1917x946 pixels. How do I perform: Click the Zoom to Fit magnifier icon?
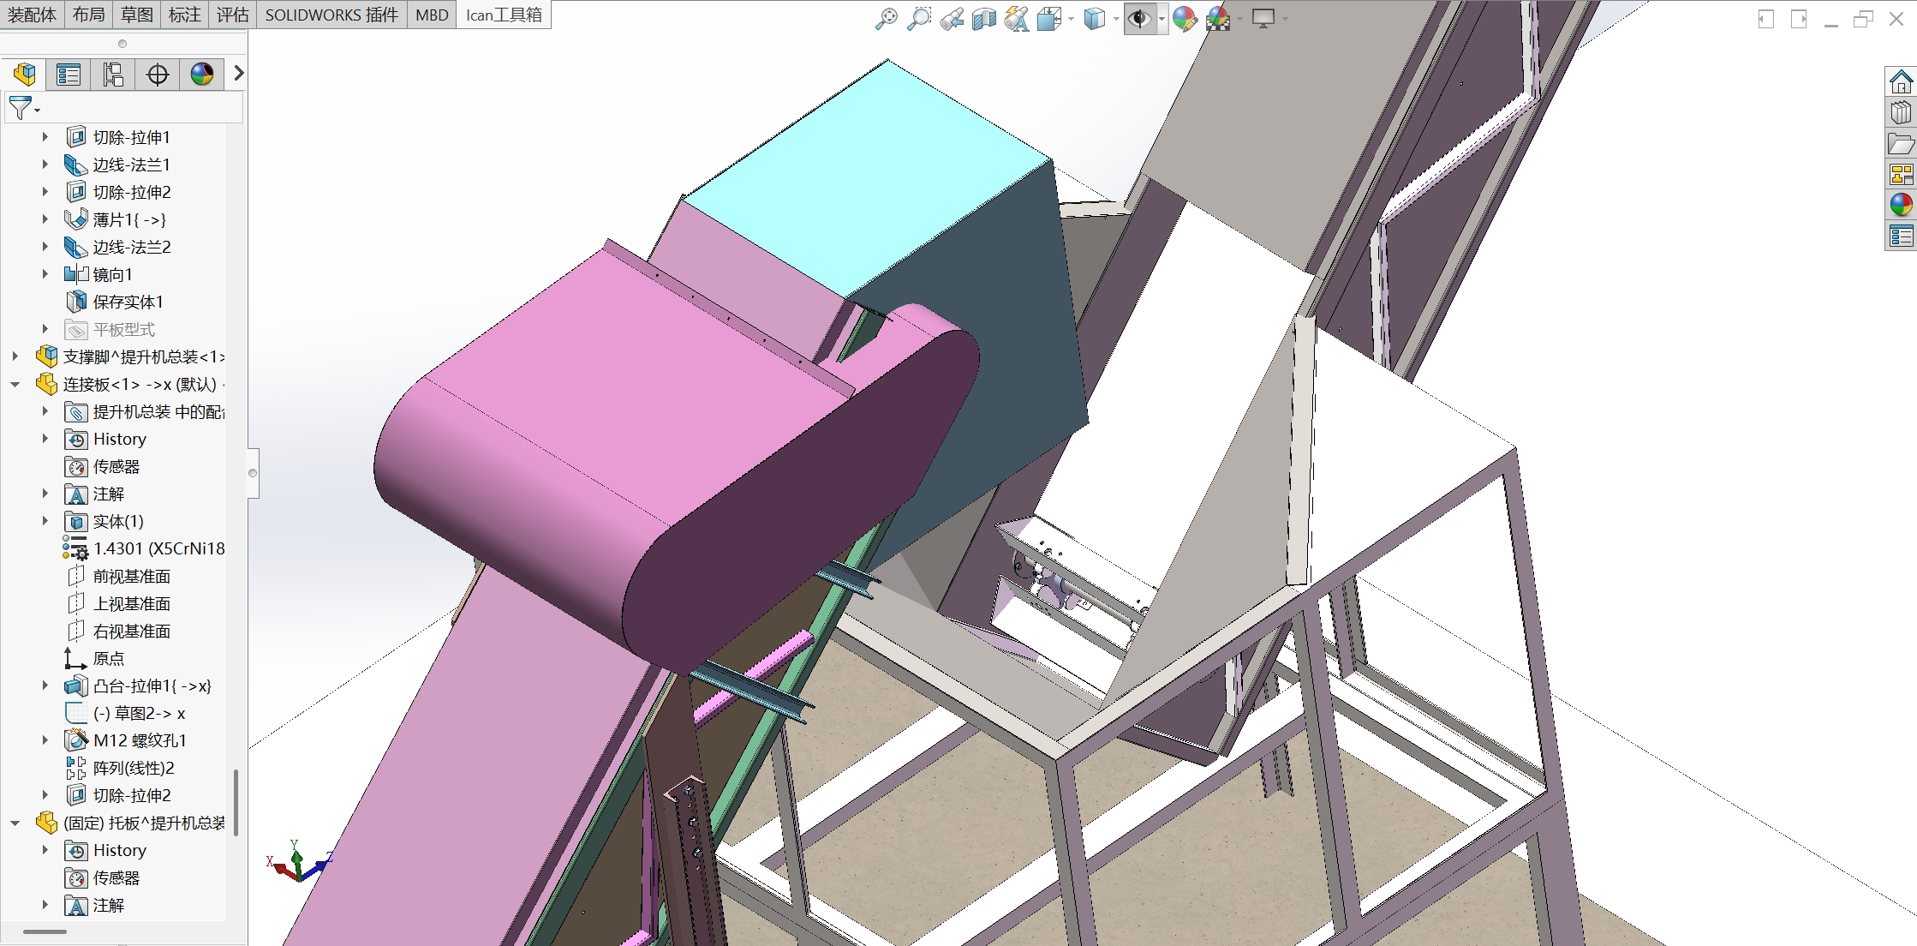click(886, 19)
